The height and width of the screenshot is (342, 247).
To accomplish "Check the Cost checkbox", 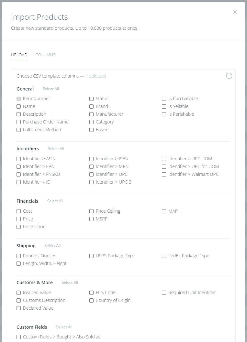I will coord(19,211).
